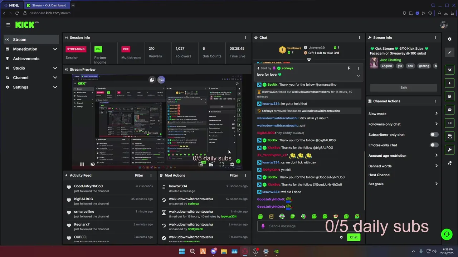Open the user profile avatar menu

[444, 25]
